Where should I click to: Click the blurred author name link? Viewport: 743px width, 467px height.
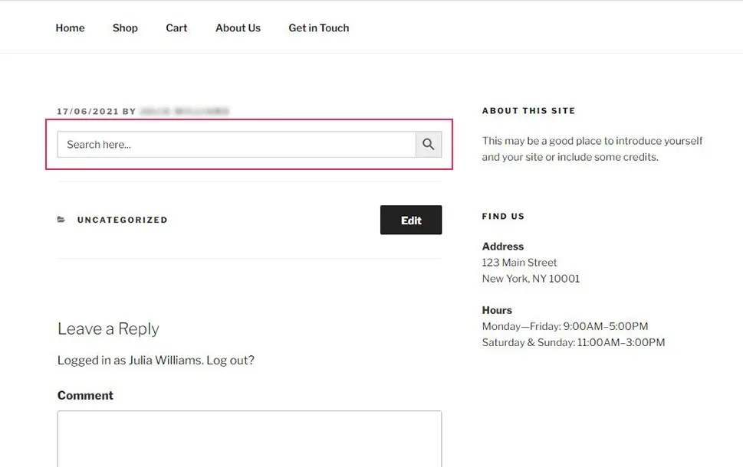[184, 112]
